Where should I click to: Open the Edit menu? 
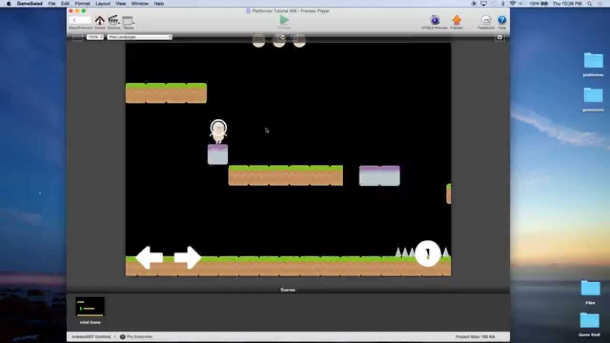coord(65,3)
